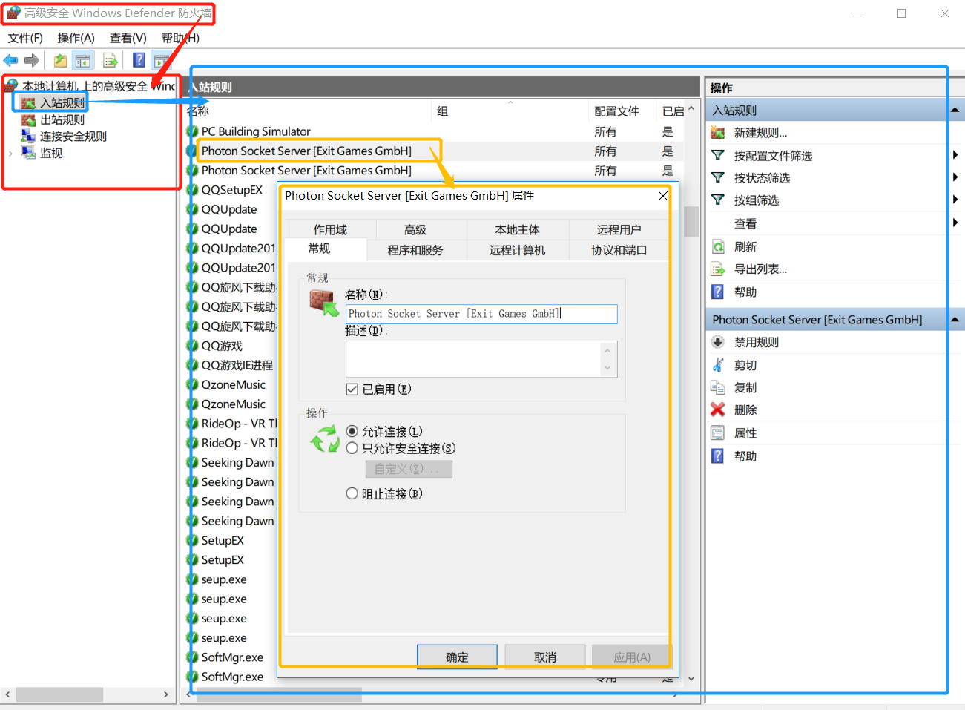Click the export list toolbar icon
Viewport: 965px width, 710px height.
click(111, 61)
